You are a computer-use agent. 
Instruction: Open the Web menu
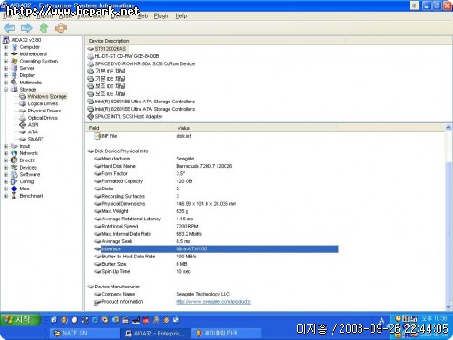tap(142, 15)
